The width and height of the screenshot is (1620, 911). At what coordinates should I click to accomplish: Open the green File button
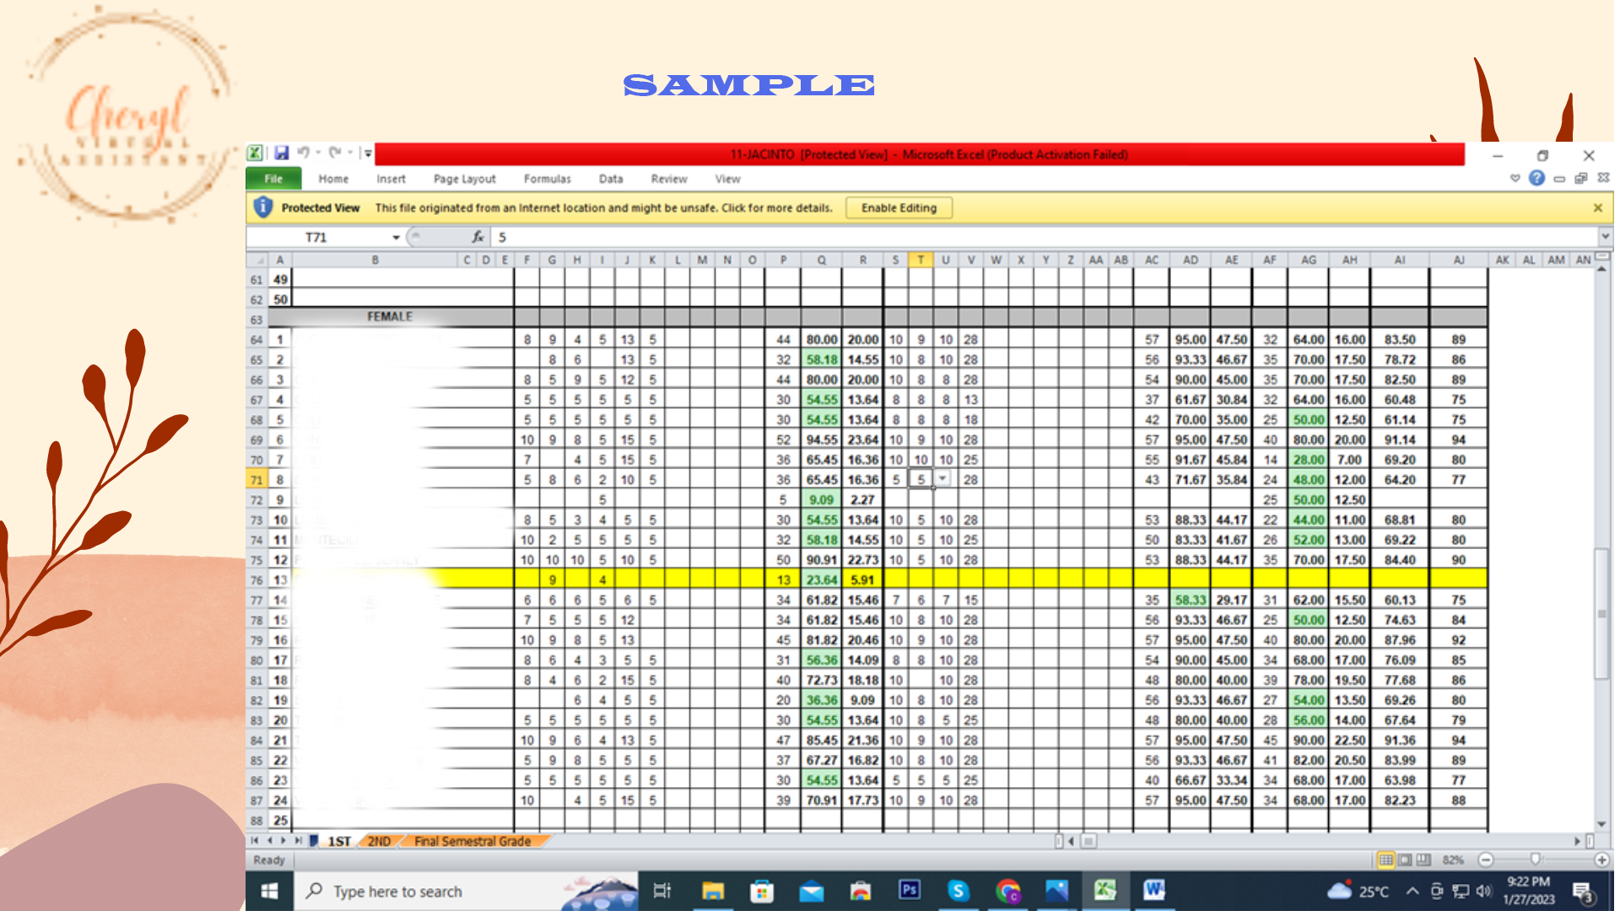(x=273, y=179)
